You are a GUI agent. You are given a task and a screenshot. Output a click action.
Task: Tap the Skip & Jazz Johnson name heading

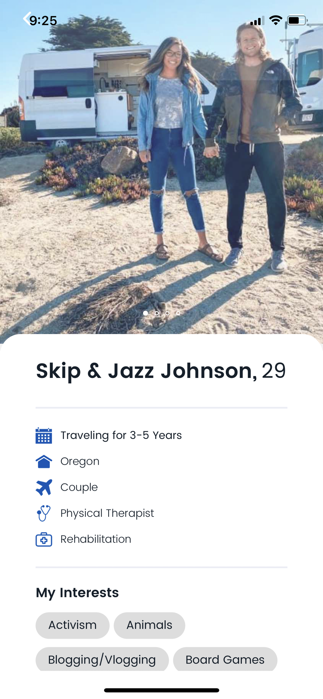147,371
